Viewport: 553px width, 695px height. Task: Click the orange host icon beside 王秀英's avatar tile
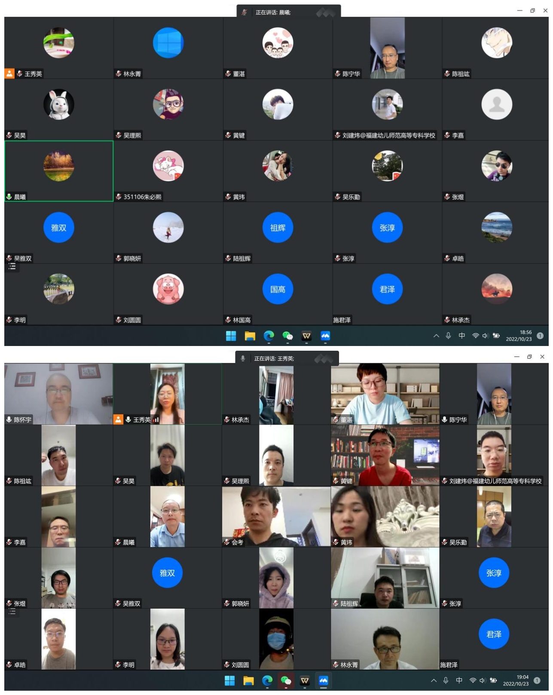click(9, 73)
